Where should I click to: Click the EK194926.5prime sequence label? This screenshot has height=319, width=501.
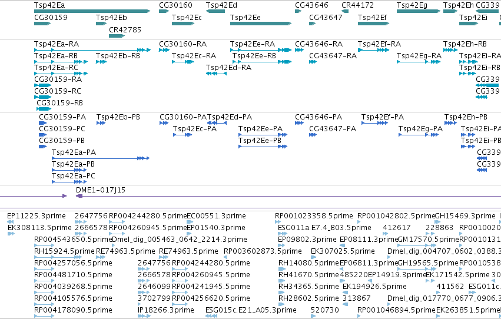point(374,287)
